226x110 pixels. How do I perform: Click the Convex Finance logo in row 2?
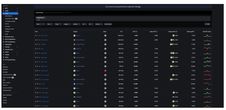(74, 40)
